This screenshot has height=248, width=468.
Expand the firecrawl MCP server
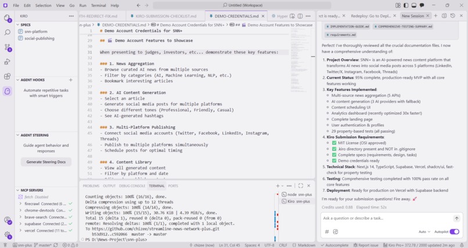point(20,203)
